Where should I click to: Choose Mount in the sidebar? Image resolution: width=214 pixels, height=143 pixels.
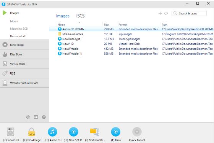[x=14, y=21]
